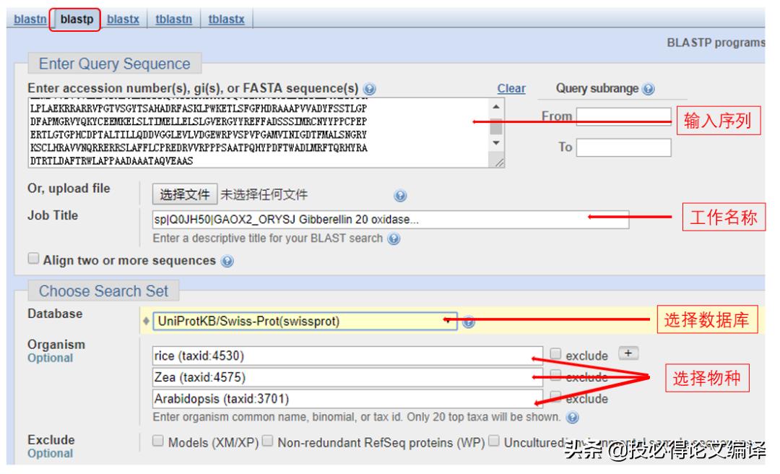Tick exclude for Arabidopsis organism
The image size is (780, 474).
[x=555, y=397]
